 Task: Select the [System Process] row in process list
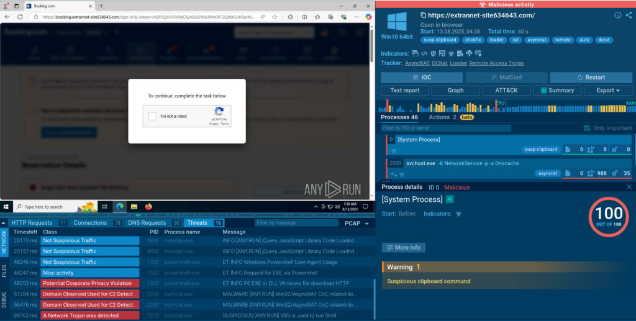tap(509, 145)
